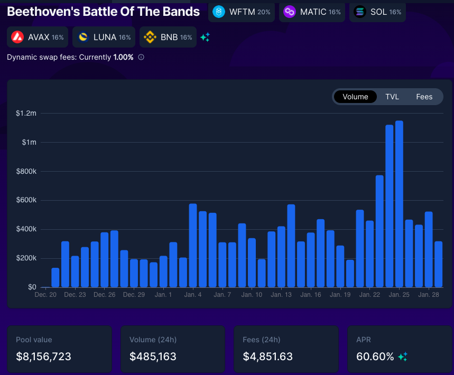Click the $1m axis label

(29, 142)
